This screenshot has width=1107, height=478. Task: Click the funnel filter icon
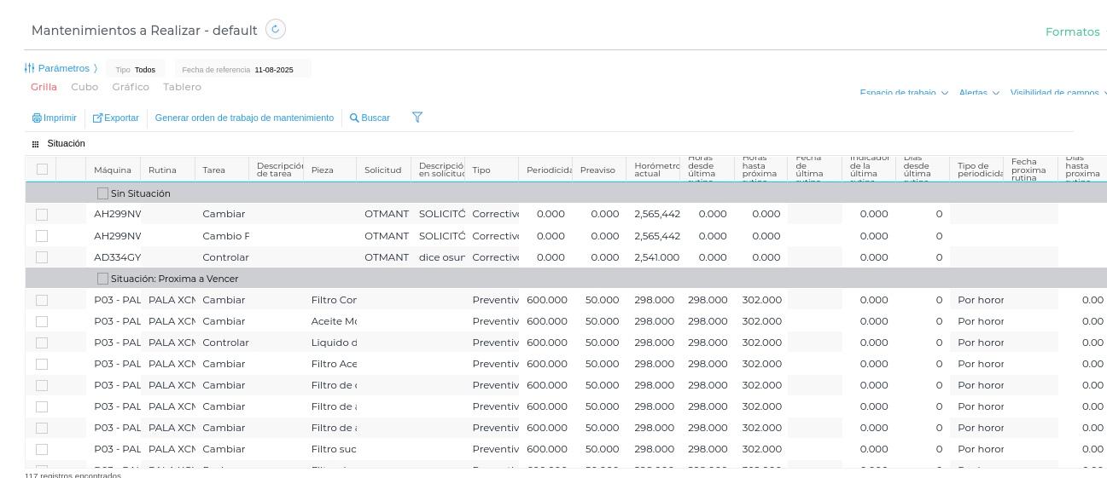417,118
